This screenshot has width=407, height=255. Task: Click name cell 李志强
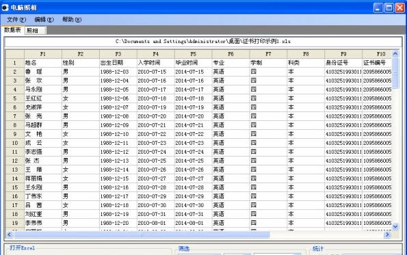[x=43, y=152]
